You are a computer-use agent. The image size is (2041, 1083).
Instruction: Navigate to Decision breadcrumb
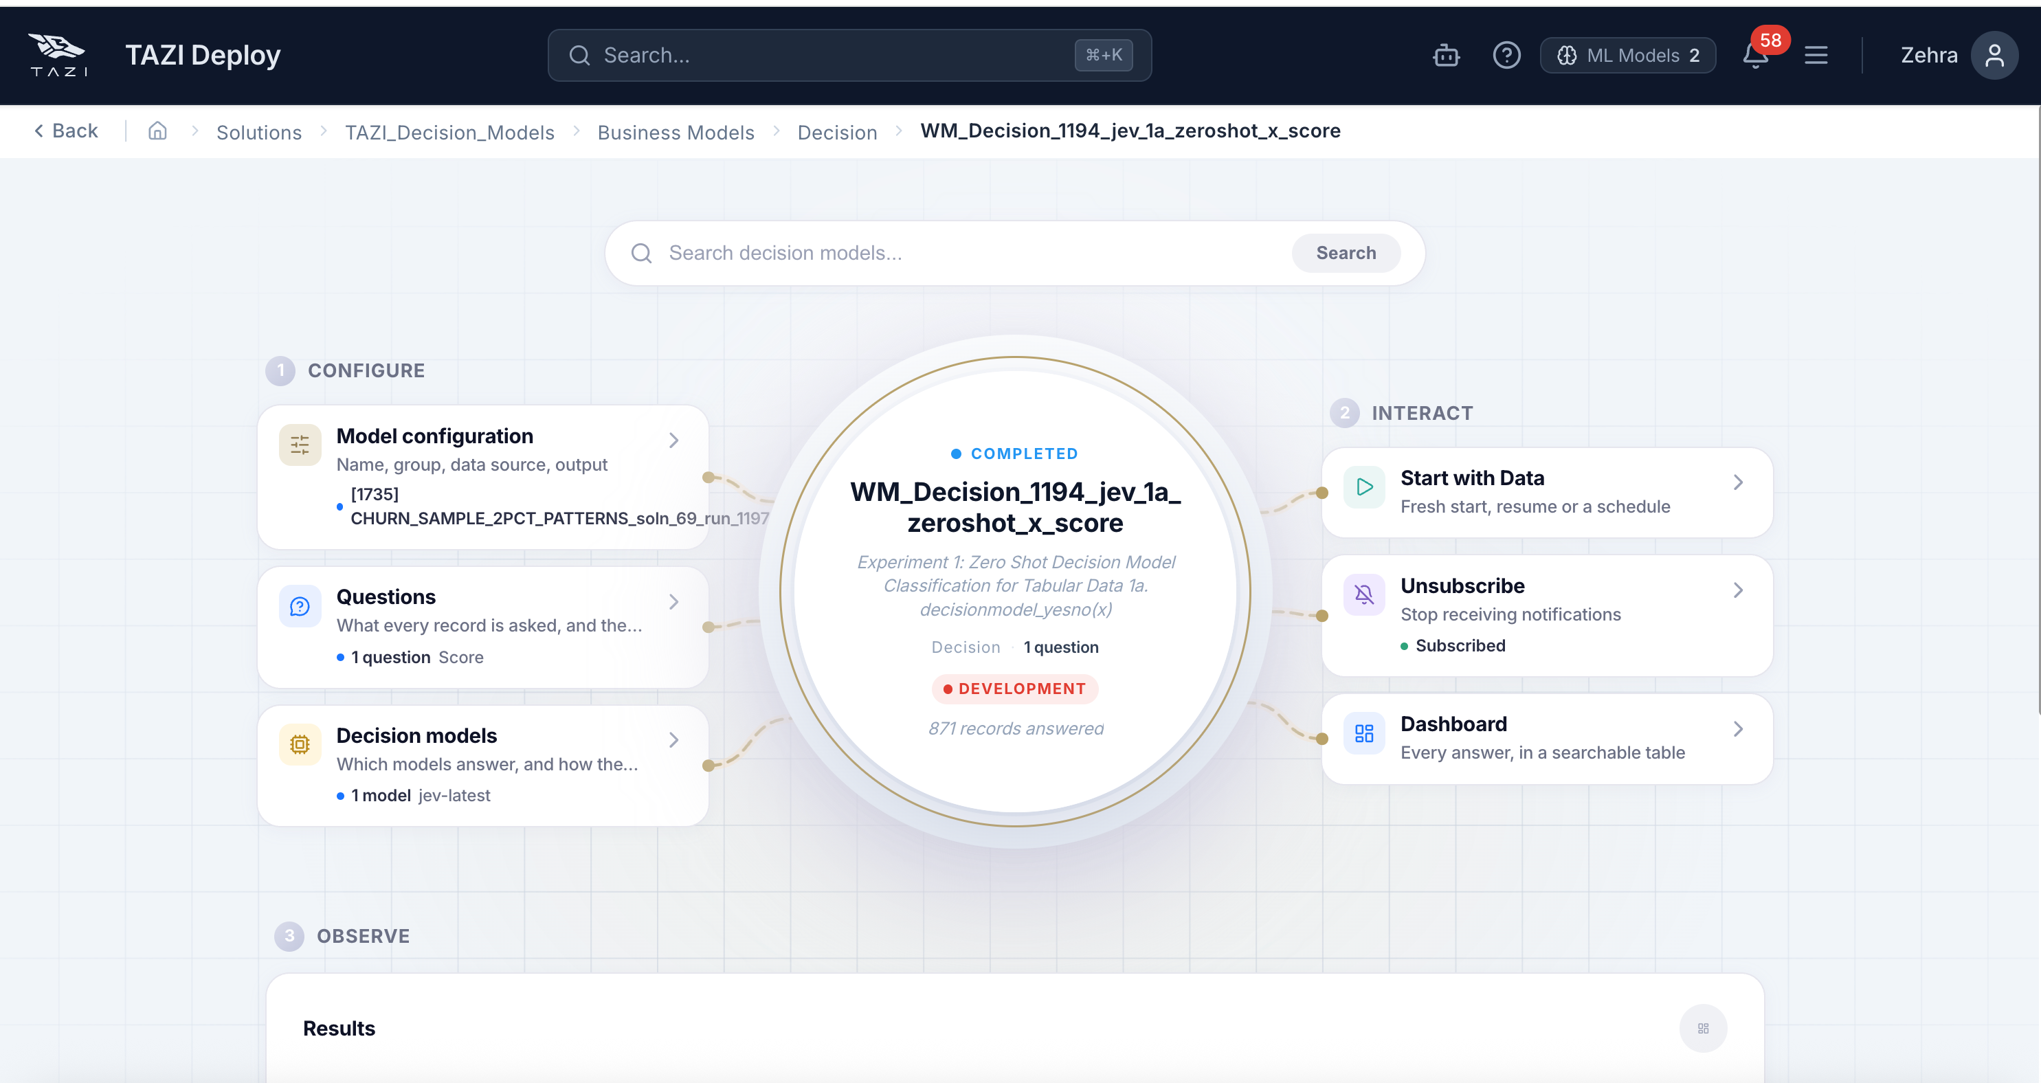tap(838, 133)
